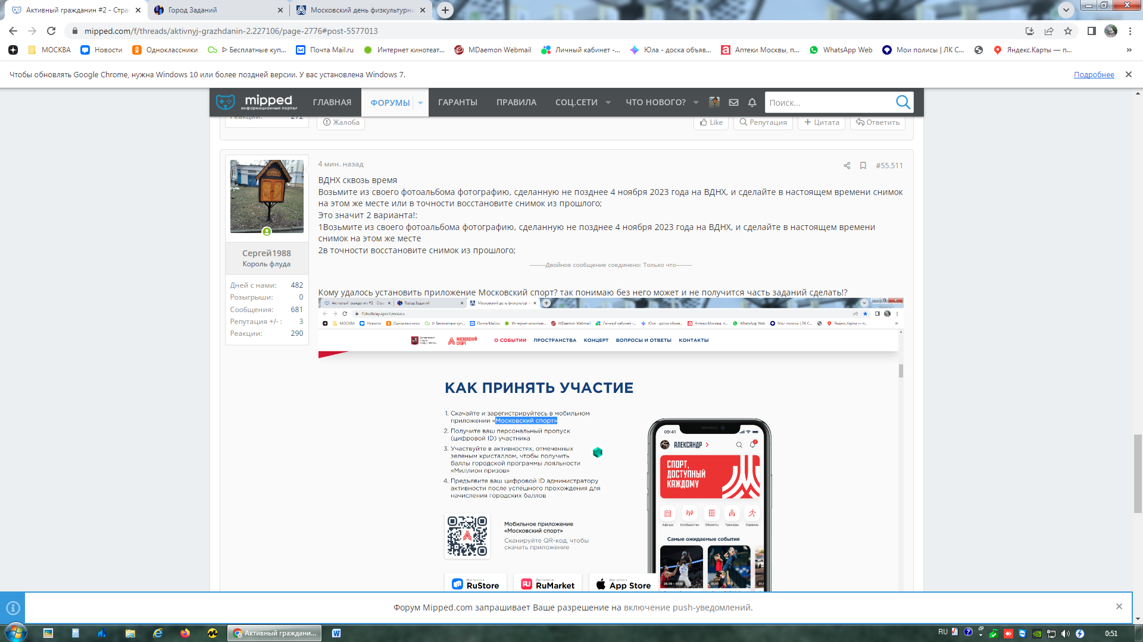Open Chrome share page icon
Viewport: 1143px width, 642px height.
pyautogui.click(x=1049, y=31)
